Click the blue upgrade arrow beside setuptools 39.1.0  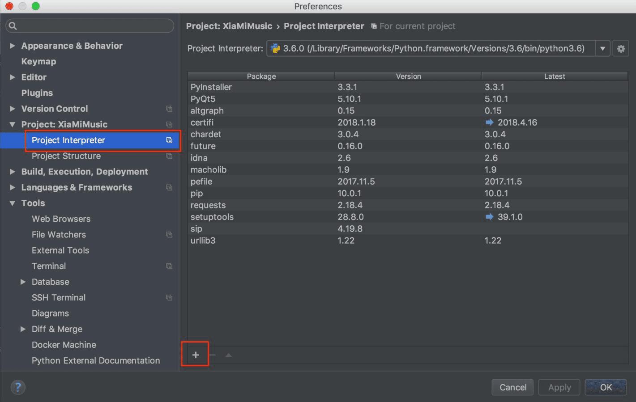click(x=489, y=217)
